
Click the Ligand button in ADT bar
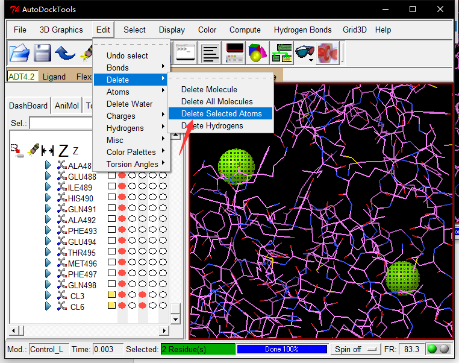[x=54, y=77]
